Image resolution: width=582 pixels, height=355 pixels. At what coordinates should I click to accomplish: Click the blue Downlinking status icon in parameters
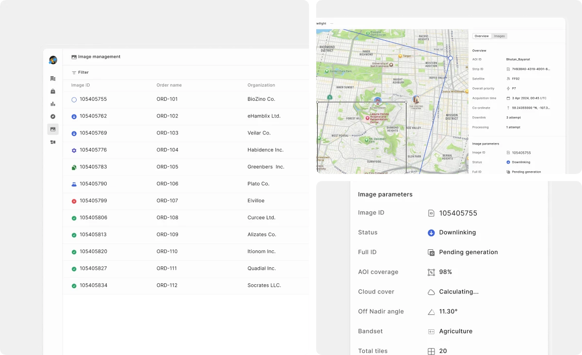click(x=431, y=233)
